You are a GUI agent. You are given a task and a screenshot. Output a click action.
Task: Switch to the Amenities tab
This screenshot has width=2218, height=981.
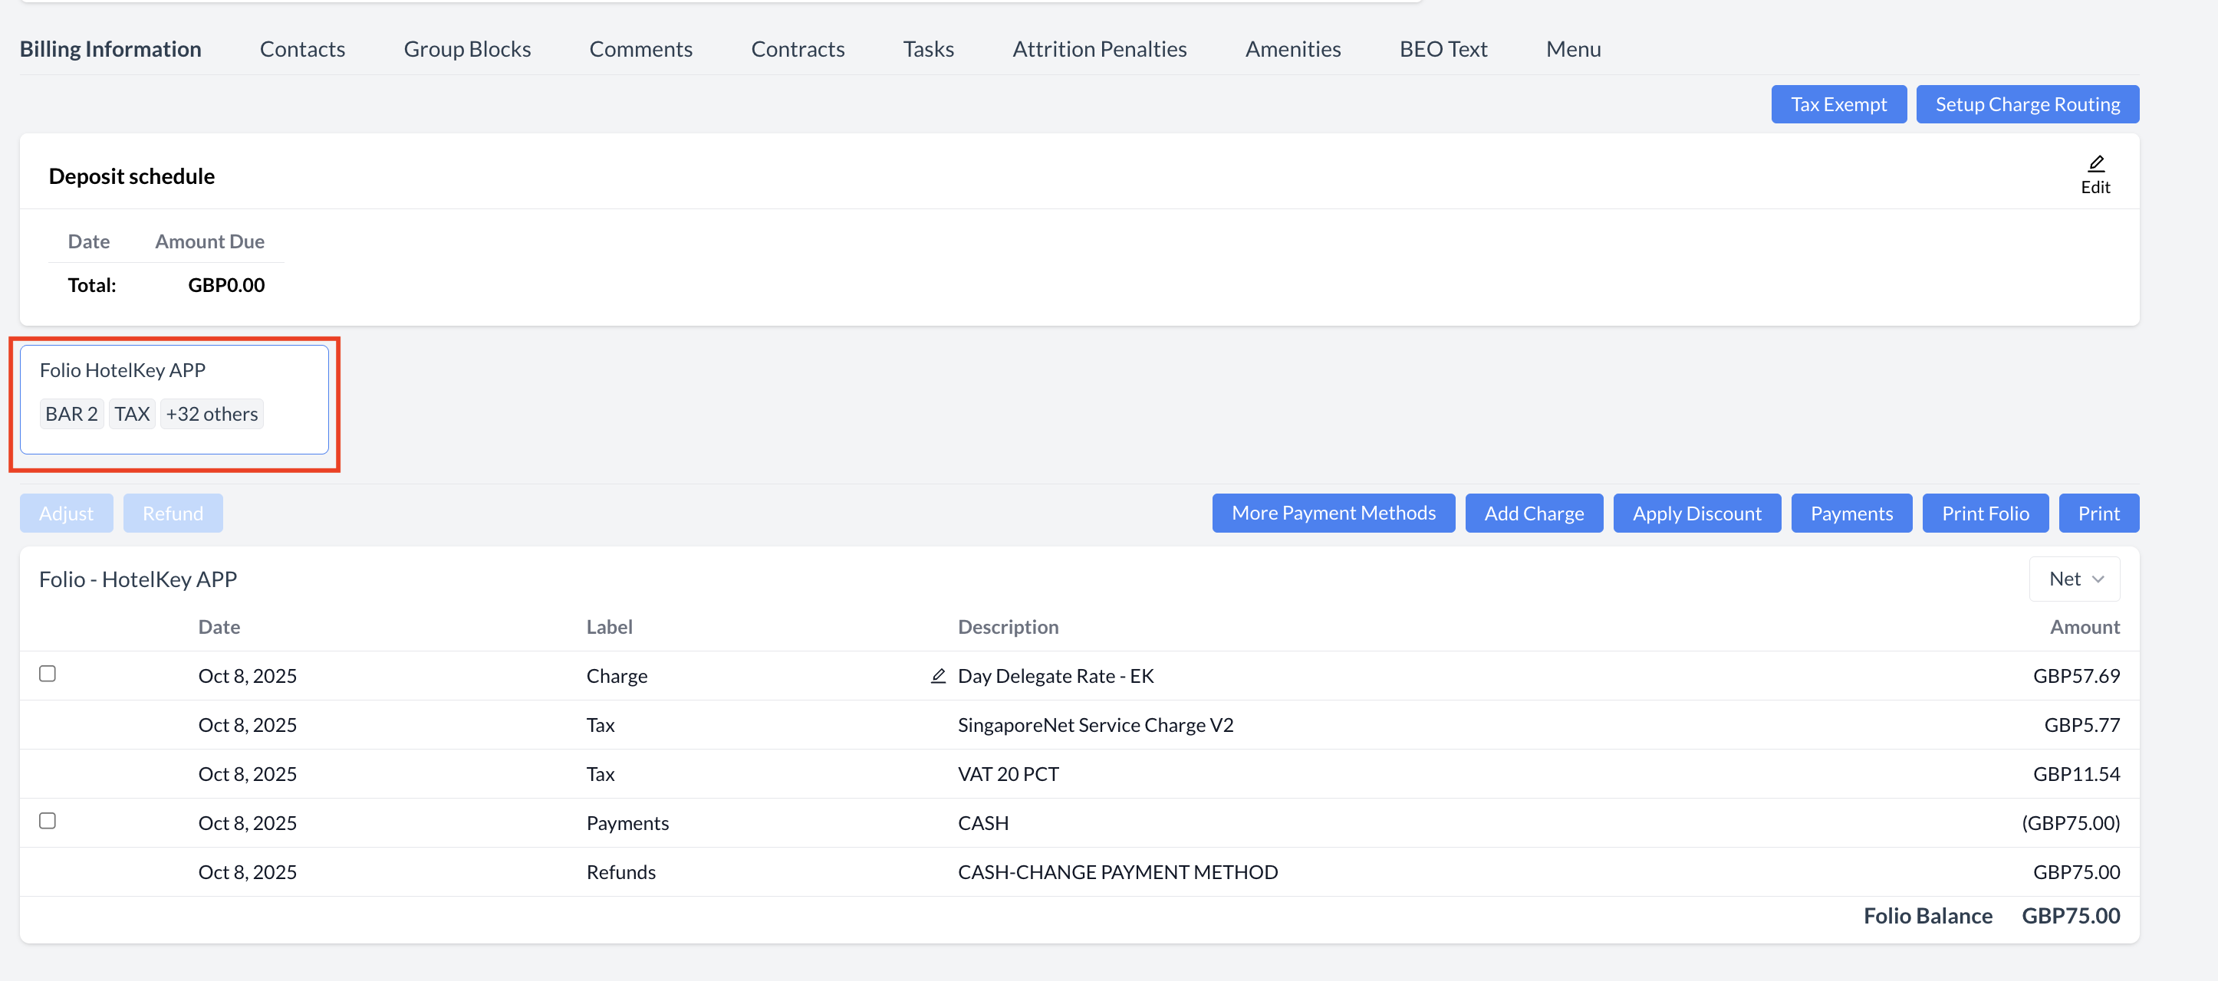(1292, 49)
